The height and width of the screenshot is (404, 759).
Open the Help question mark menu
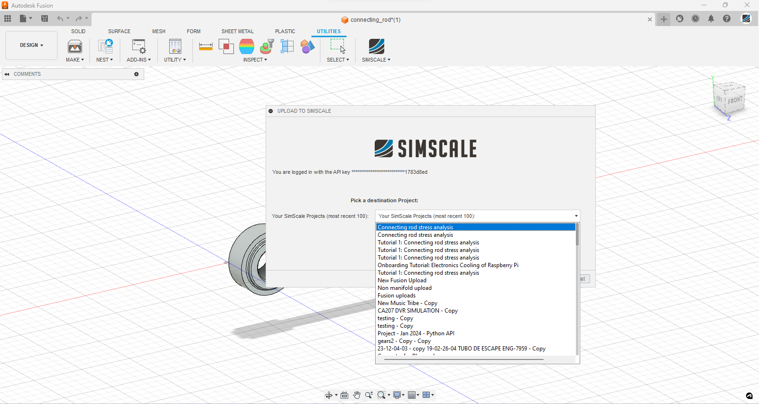click(x=727, y=18)
